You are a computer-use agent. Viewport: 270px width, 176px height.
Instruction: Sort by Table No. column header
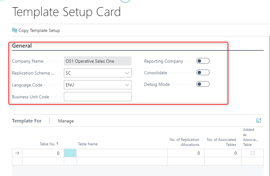coord(49,144)
